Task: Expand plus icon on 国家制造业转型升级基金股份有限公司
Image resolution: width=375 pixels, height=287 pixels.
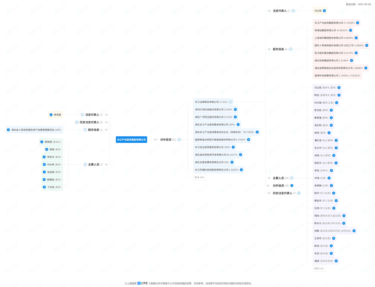Action: 249,140
